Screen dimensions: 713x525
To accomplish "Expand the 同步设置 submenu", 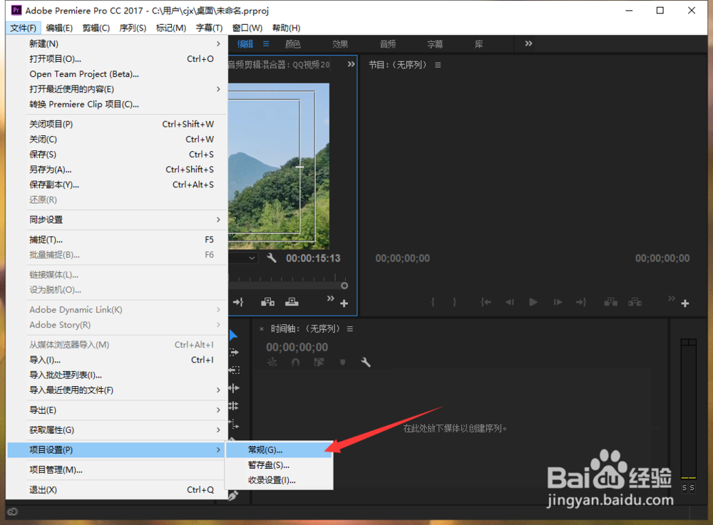I will pos(118,220).
